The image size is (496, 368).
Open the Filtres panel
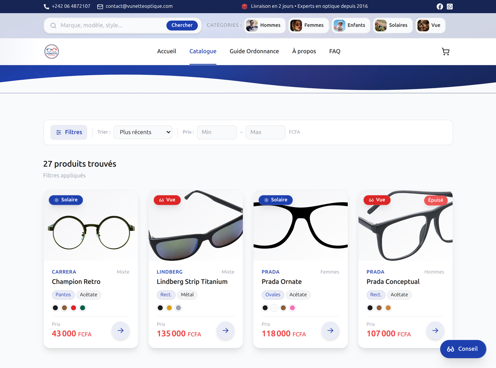(x=69, y=132)
